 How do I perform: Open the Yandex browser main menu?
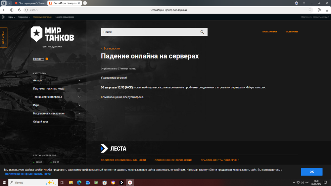(x=304, y=3)
